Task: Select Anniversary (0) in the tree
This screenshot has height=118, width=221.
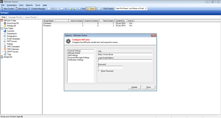Action: (x=13, y=23)
